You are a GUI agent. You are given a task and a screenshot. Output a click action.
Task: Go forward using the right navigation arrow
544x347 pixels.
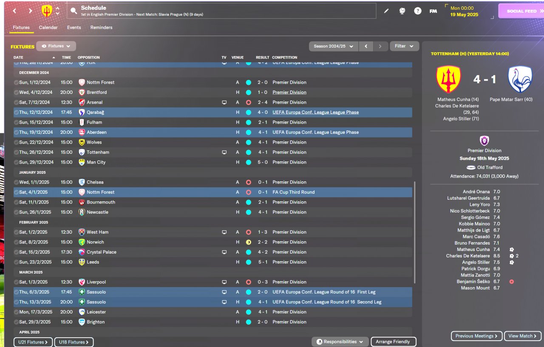(30, 11)
